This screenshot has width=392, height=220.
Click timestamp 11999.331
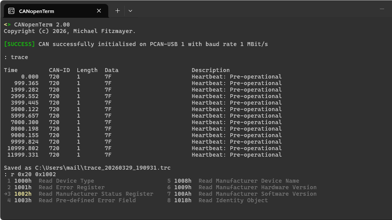pos(23,154)
